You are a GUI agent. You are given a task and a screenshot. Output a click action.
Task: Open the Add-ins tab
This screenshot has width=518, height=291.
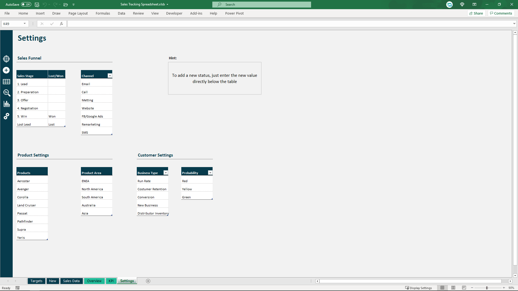pos(196,13)
